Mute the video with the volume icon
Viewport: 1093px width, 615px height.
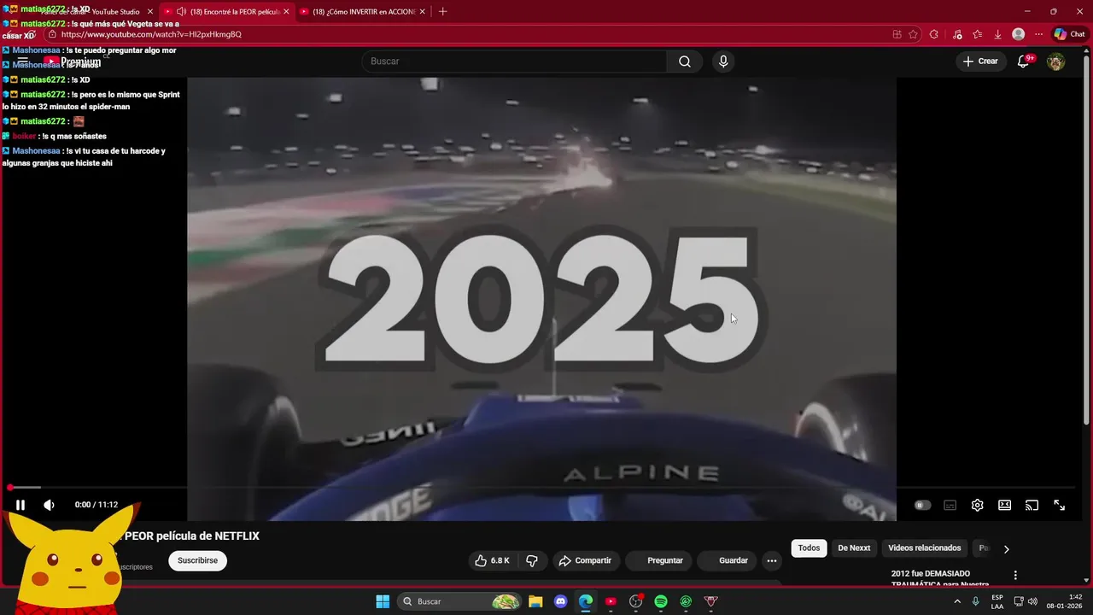49,505
